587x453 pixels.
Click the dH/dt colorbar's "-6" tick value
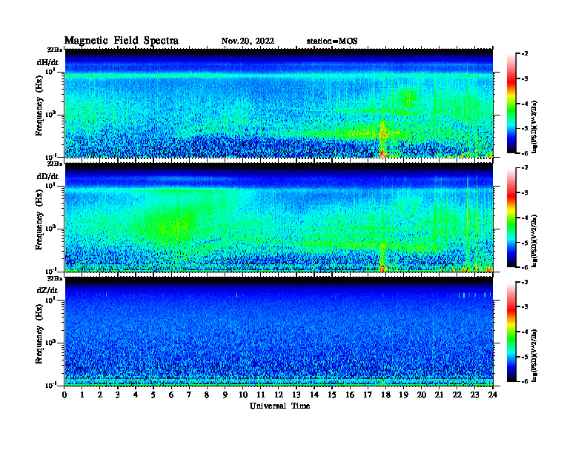(525, 153)
